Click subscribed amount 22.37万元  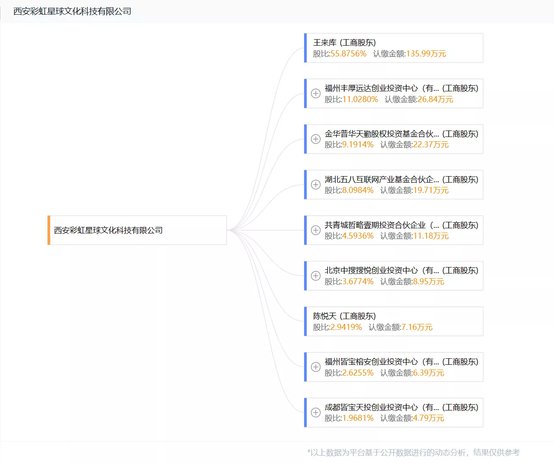tap(431, 145)
